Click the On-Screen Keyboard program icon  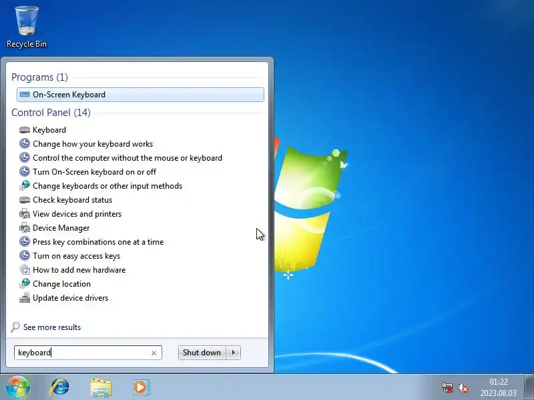[25, 95]
